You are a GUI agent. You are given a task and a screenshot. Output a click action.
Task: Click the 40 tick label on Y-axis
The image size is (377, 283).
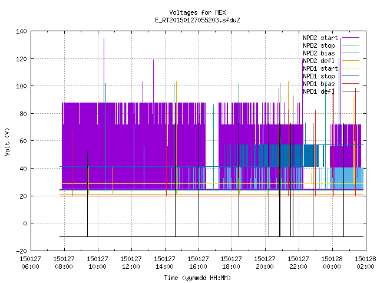point(23,169)
